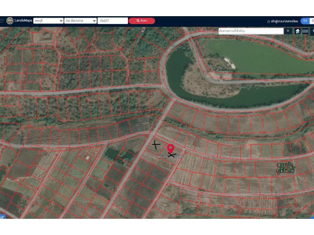Expand the district dropdown showing 04
Viewport: 314px width, 235px height.
(x=80, y=21)
